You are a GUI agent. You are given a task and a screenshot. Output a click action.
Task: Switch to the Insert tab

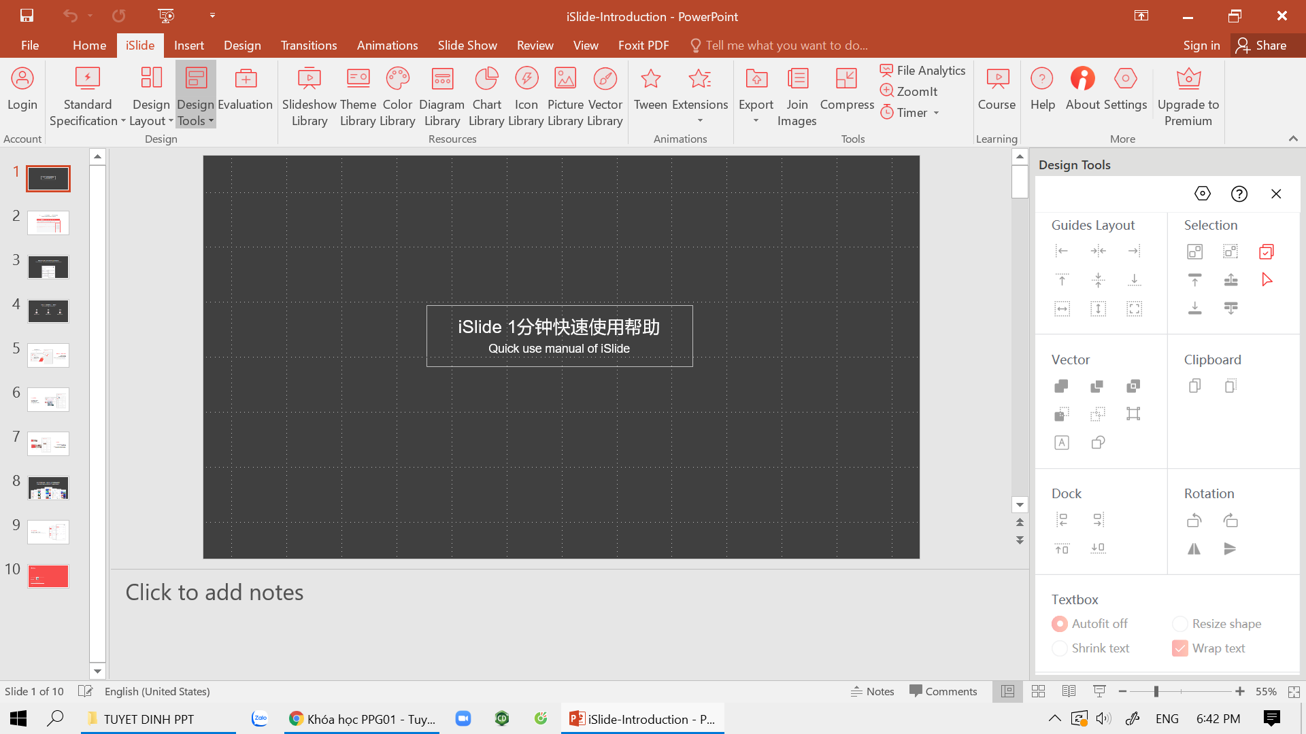point(188,46)
